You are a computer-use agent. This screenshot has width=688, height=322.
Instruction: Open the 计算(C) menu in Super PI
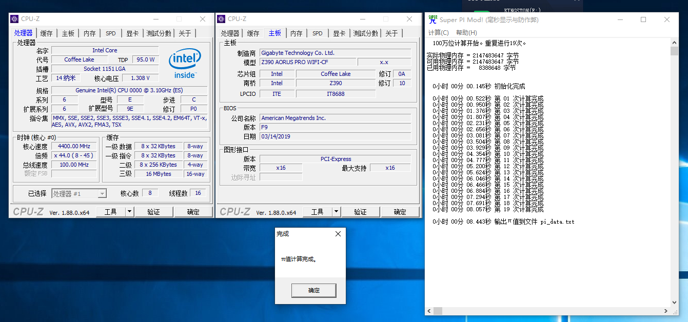[x=438, y=33]
